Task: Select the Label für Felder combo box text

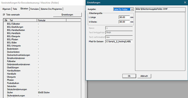Action: pyautogui.click(x=122, y=9)
